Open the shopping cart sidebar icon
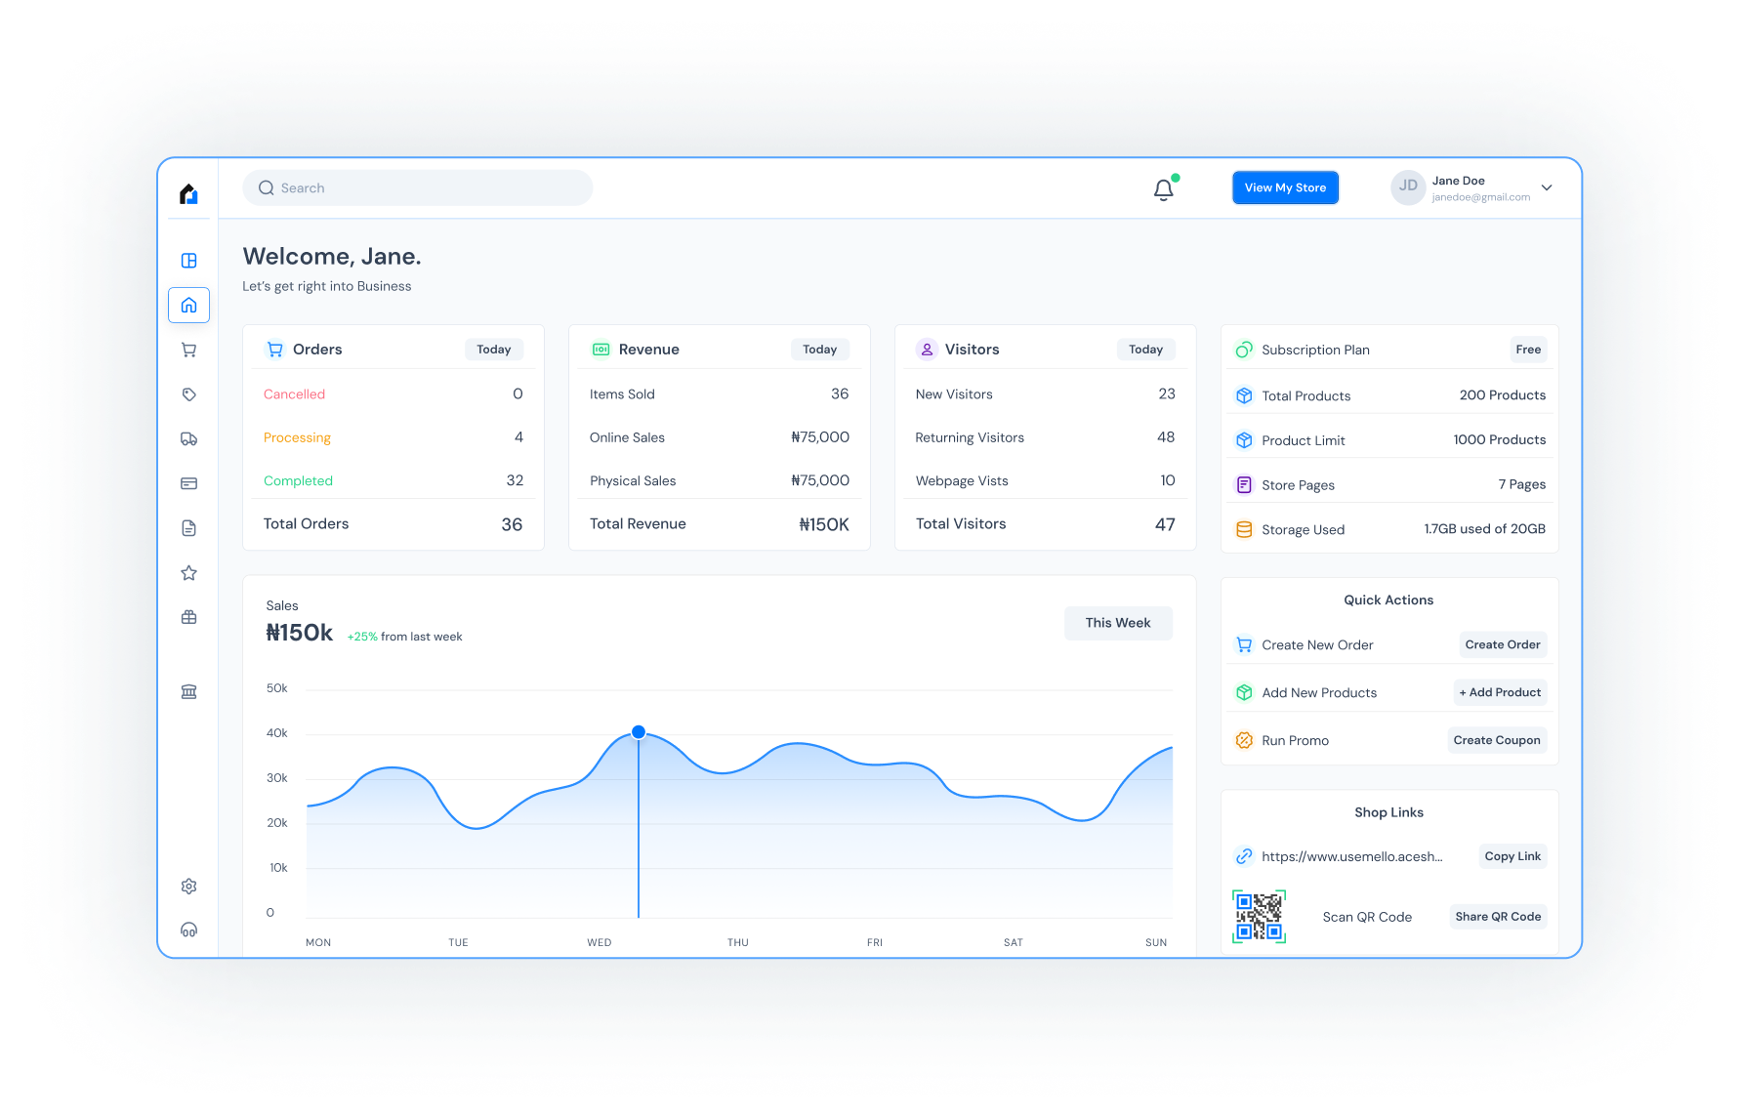This screenshot has height=1116, width=1740. pos(189,351)
